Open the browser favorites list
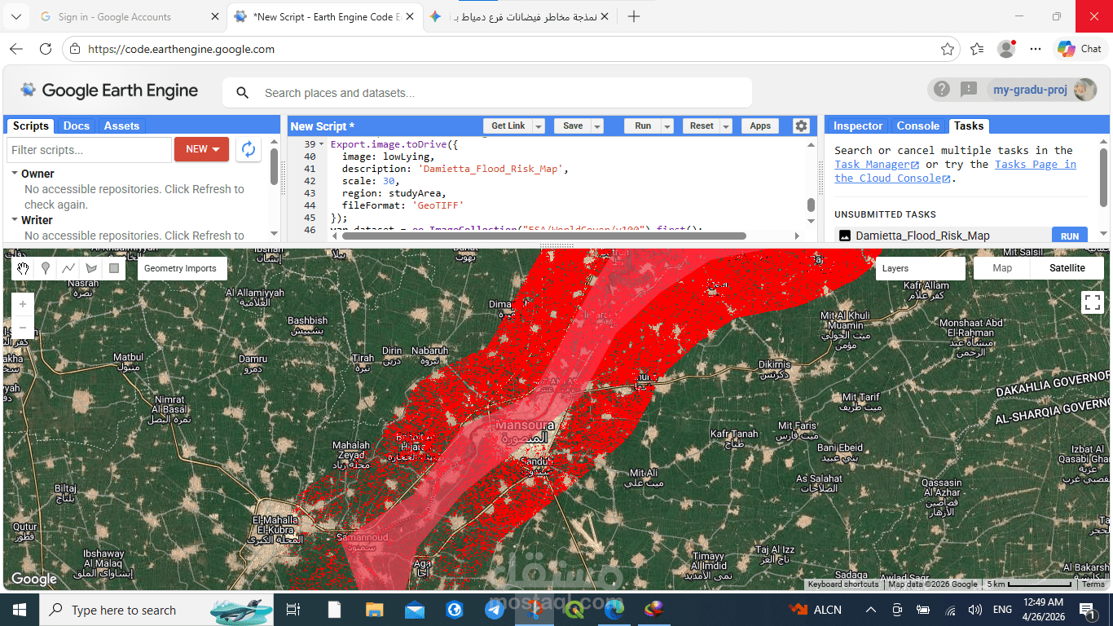The width and height of the screenshot is (1113, 626). pyautogui.click(x=978, y=49)
